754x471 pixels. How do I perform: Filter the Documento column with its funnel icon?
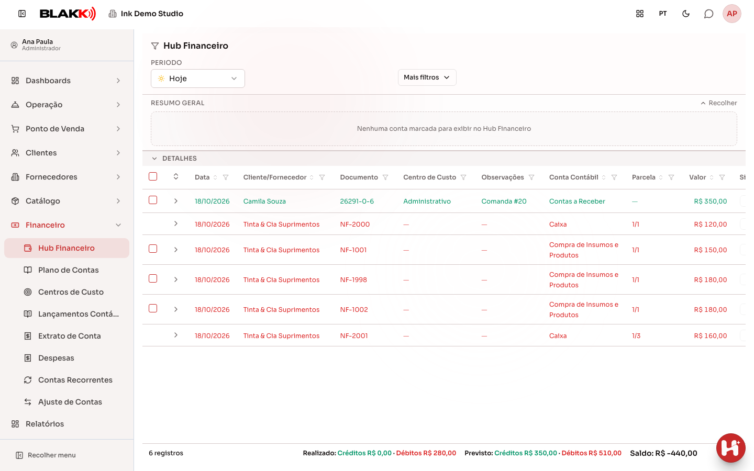tap(385, 177)
